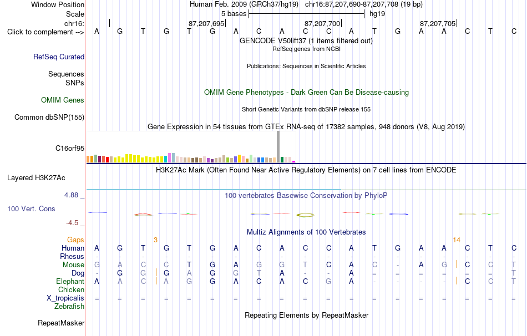The image size is (527, 336).
Task: Click the 87,207,700 coordinate tick label
Action: pyautogui.click(x=322, y=23)
